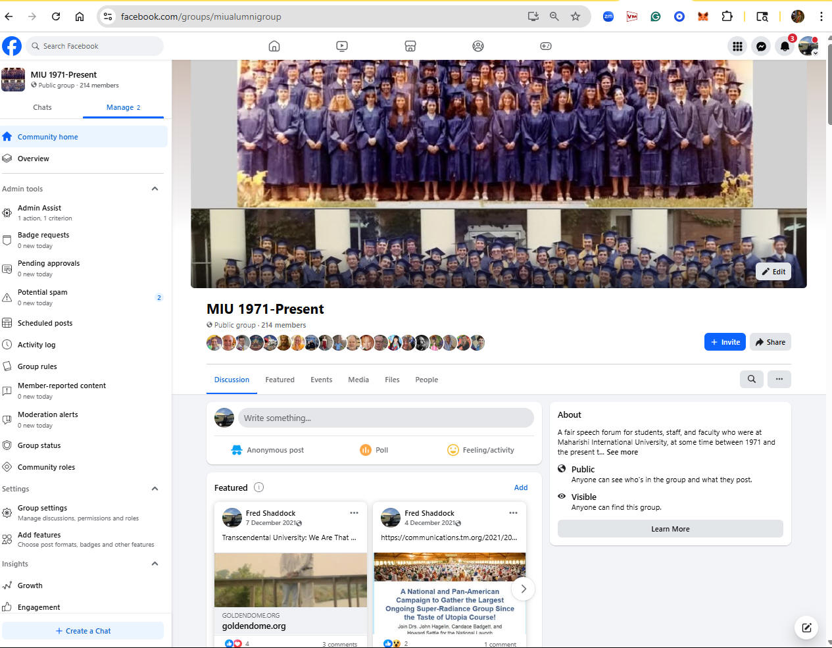Open Potential spam

coord(84,297)
